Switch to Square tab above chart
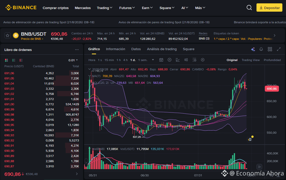The image size is (286, 180). [x=189, y=49]
